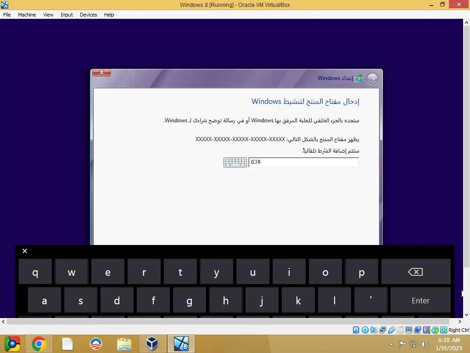Open the audio status icon in VirtualBox bar
This screenshot has height=353, width=470.
coord(374,330)
